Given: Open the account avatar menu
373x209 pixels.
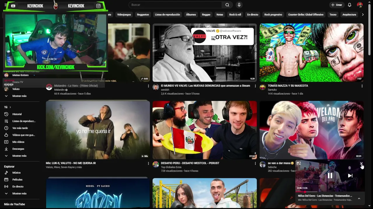Looking at the screenshot, I should pos(360,5).
